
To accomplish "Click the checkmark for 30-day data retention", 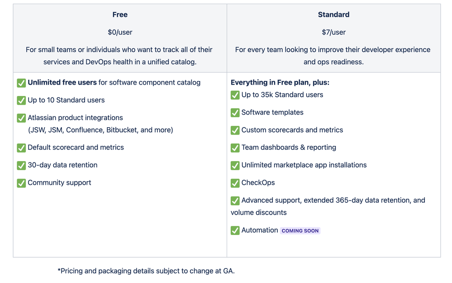I will pyautogui.click(x=21, y=166).
